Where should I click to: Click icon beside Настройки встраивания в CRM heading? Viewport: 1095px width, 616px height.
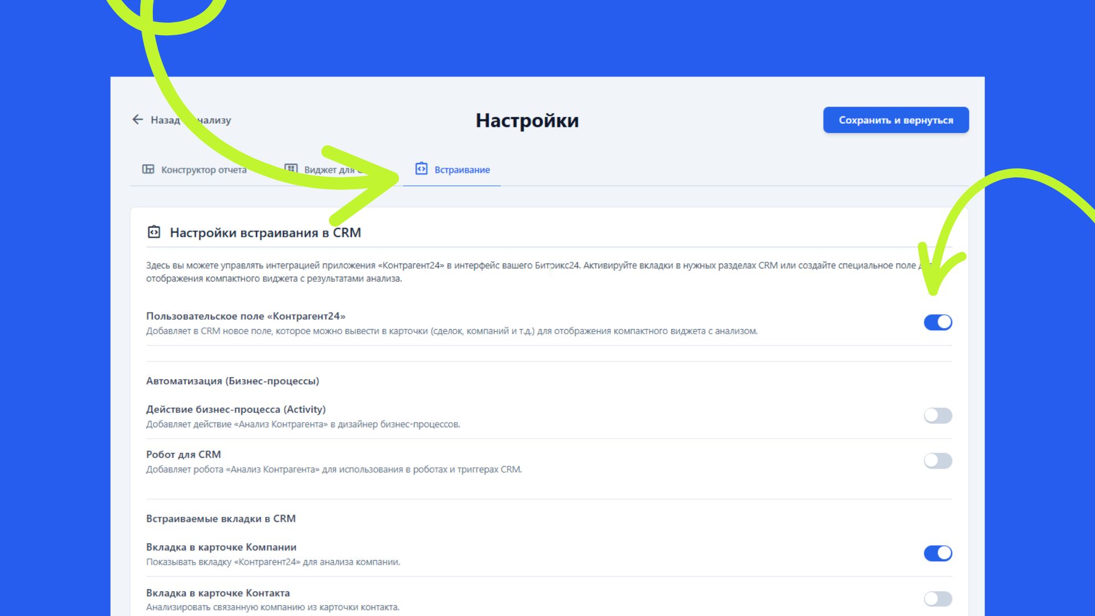coord(154,232)
